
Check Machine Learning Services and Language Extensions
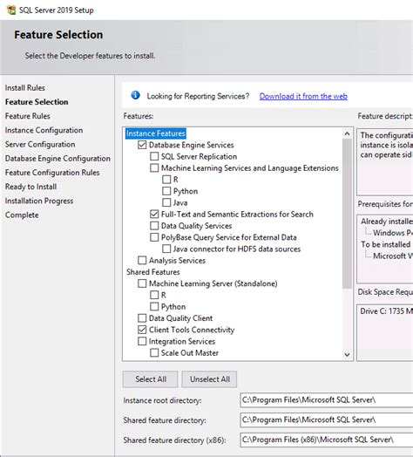pos(154,167)
